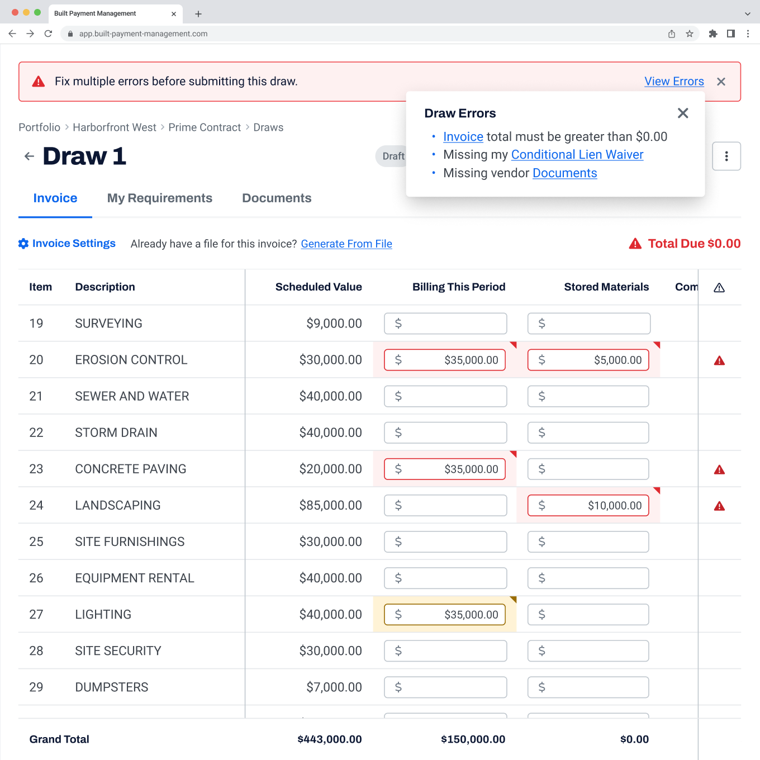Click the Invoice Settings gear icon
Viewport: 760px width, 760px height.
click(x=23, y=244)
